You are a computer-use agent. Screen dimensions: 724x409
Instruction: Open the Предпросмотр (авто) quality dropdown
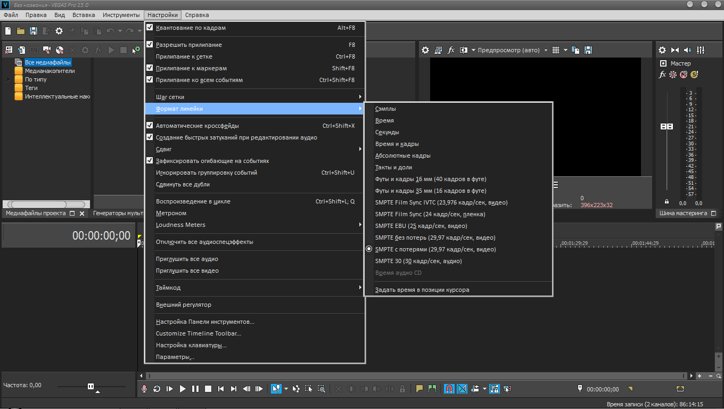click(x=512, y=50)
